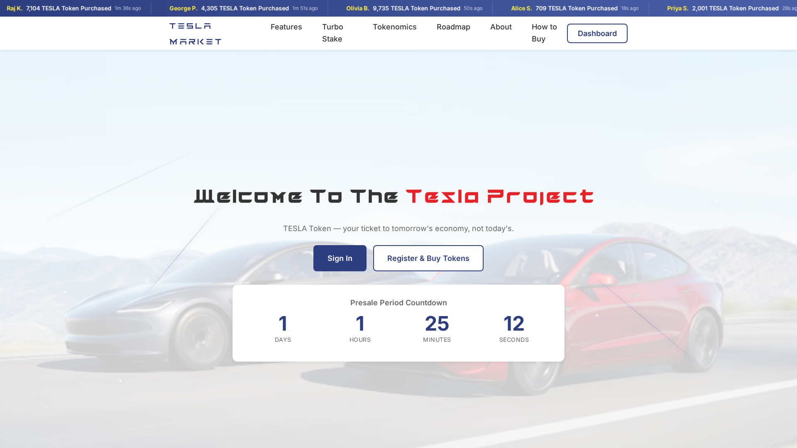Click the MINUTES countdown value

[x=437, y=324]
